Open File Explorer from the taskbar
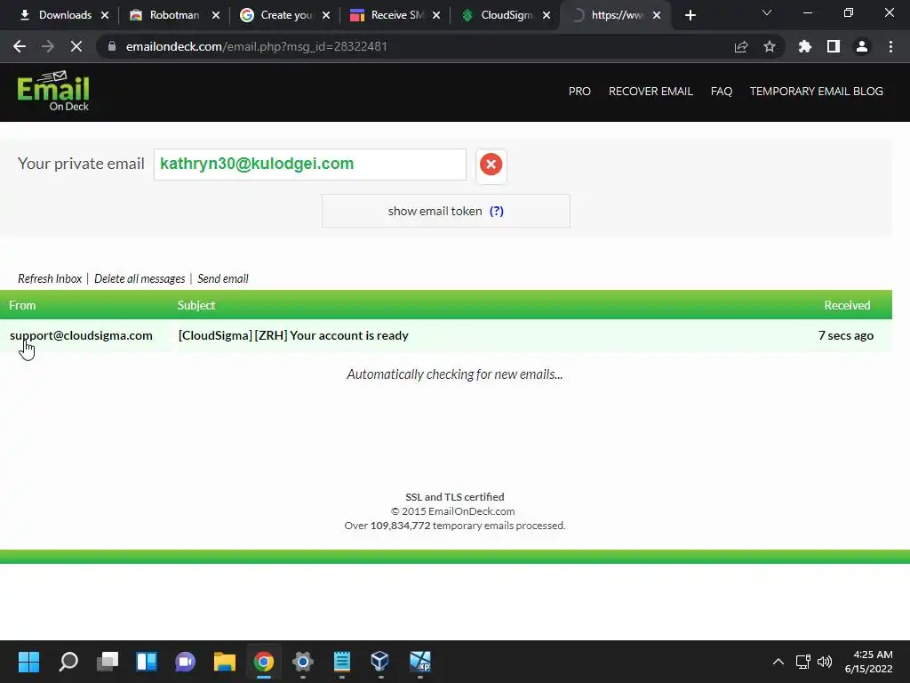Viewport: 910px width, 683px height. 225,662
